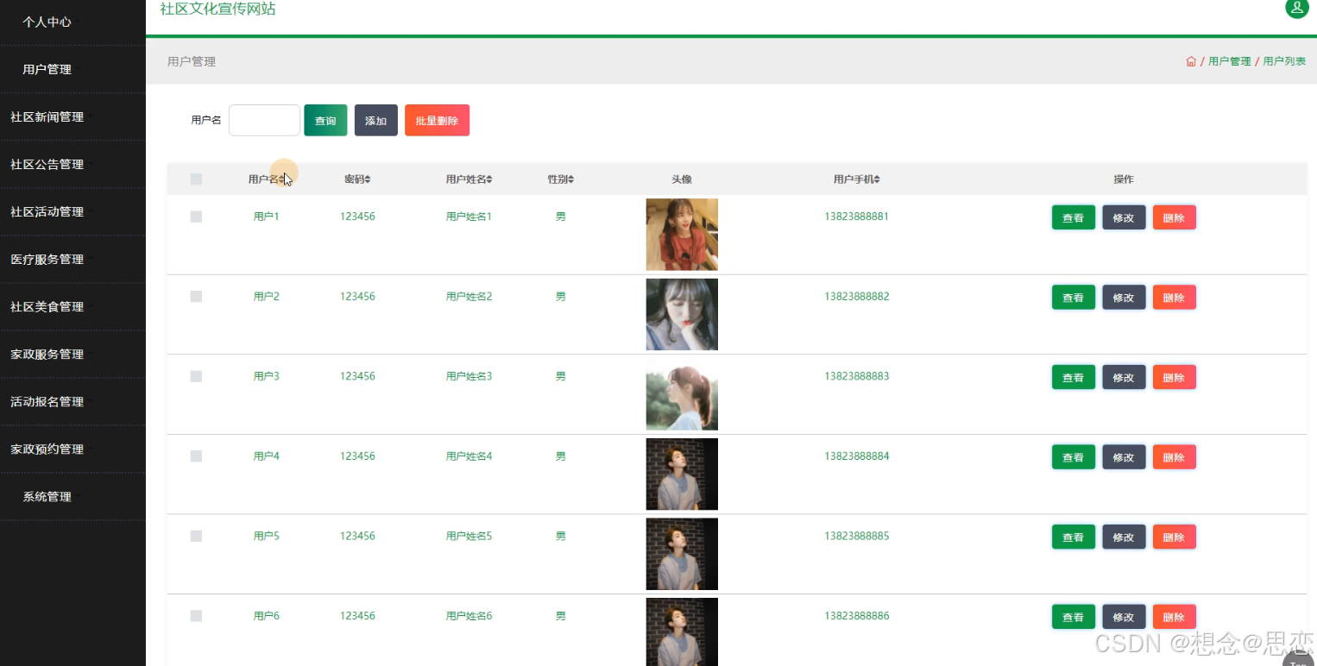Click 删除 to delete 用户1
The width and height of the screenshot is (1317, 666).
(x=1174, y=217)
